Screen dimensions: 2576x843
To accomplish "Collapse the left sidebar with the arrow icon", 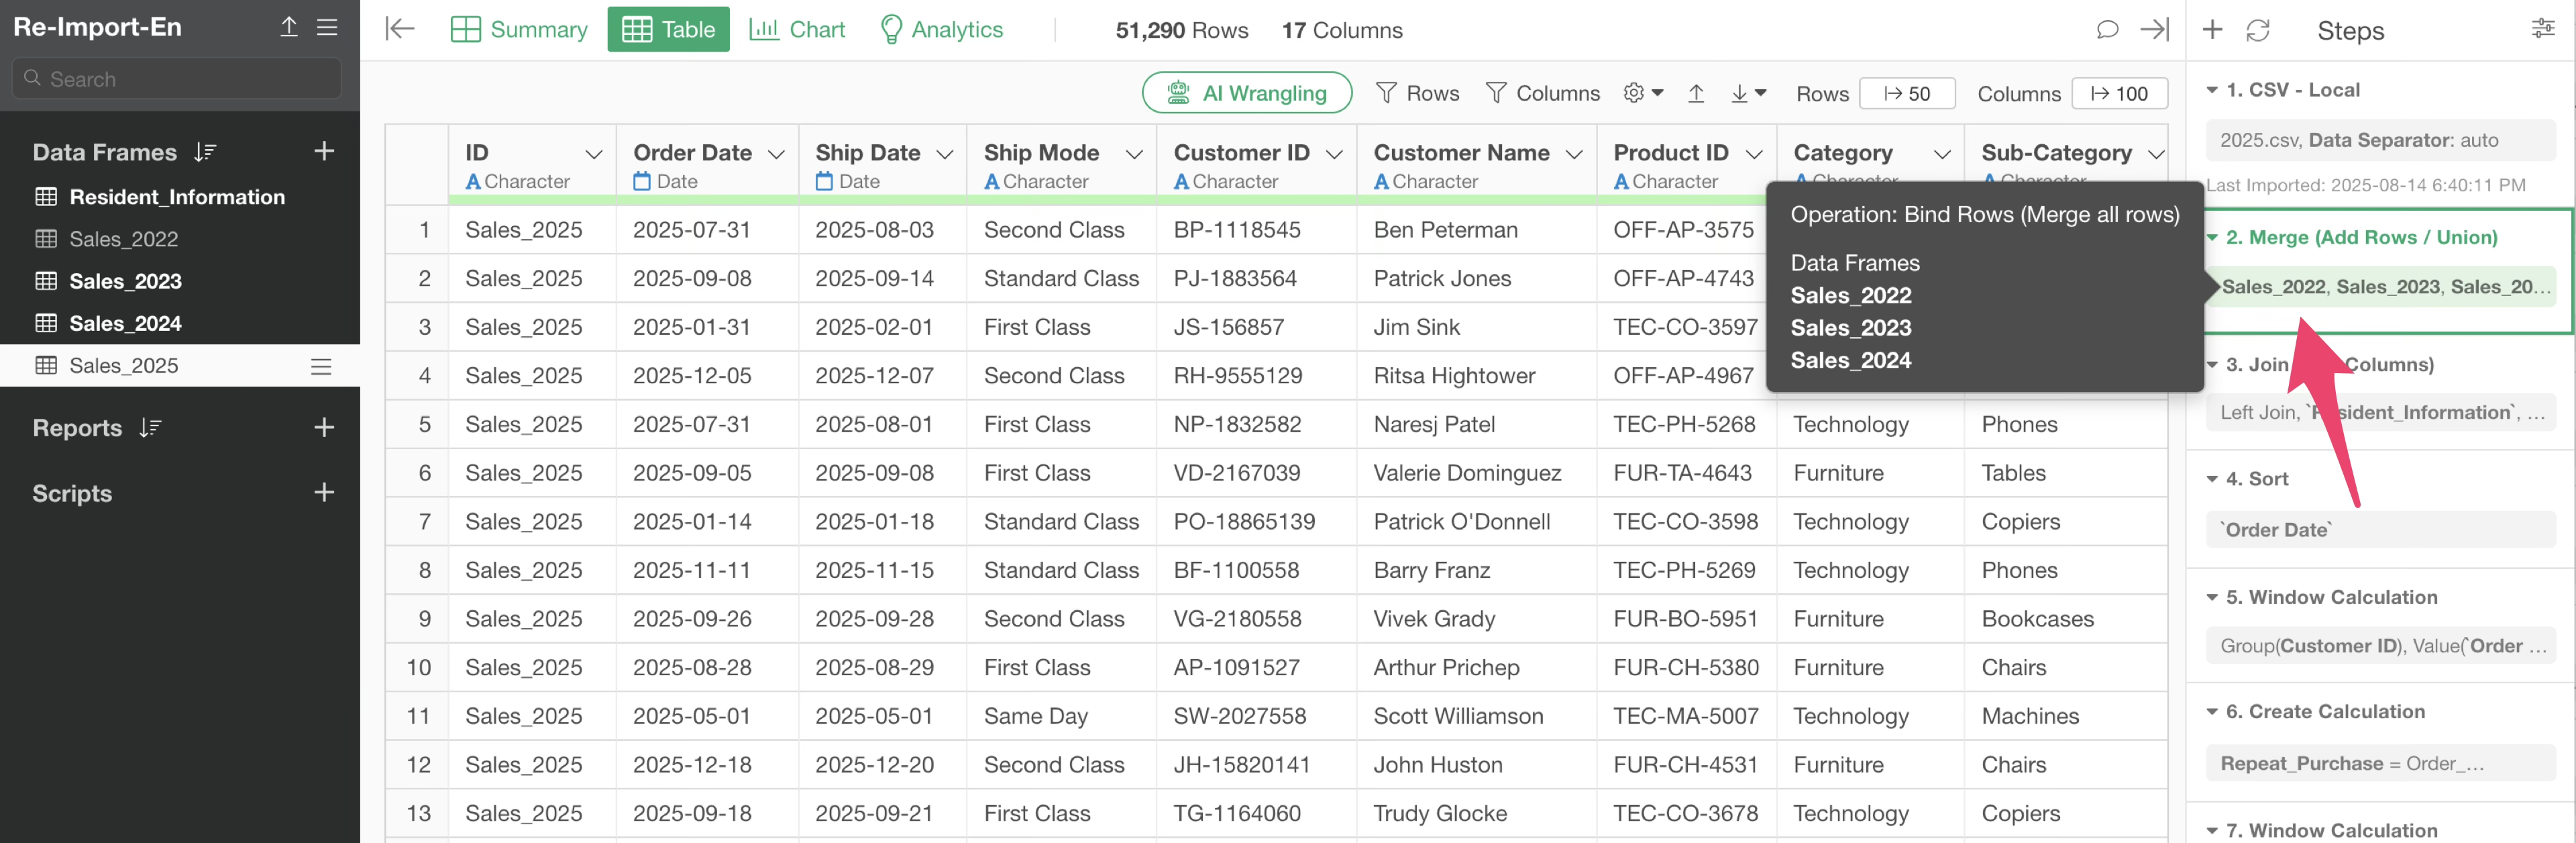I will coord(399,29).
